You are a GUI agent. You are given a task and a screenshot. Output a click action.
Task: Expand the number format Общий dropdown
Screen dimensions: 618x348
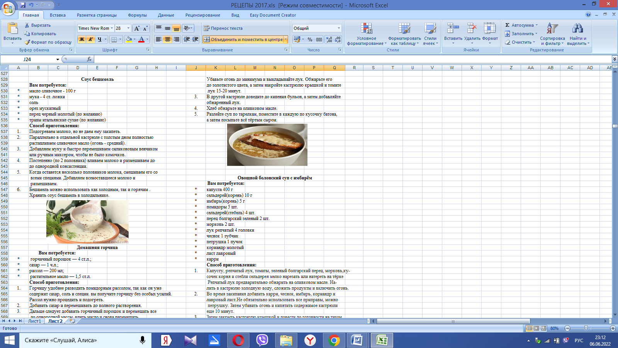339,28
